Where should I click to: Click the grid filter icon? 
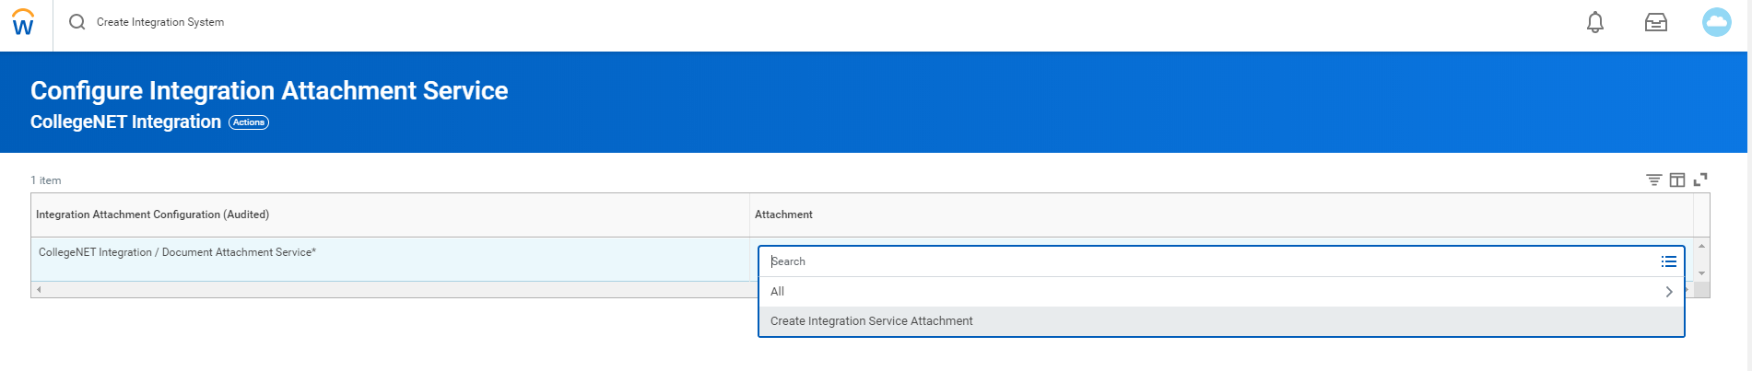[x=1653, y=180]
